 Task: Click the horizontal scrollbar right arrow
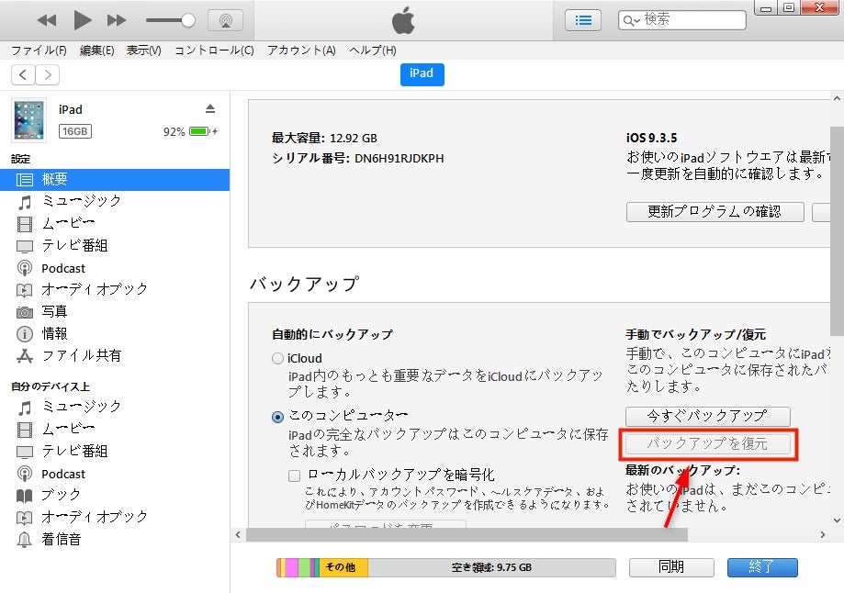(x=823, y=535)
